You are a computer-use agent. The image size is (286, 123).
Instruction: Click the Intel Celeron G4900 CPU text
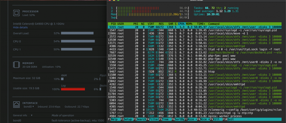[39, 24]
